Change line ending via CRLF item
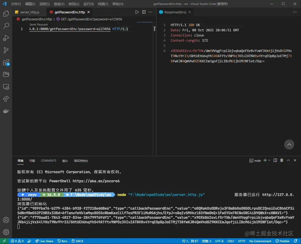301x244 pixels. pyautogui.click(x=231, y=241)
